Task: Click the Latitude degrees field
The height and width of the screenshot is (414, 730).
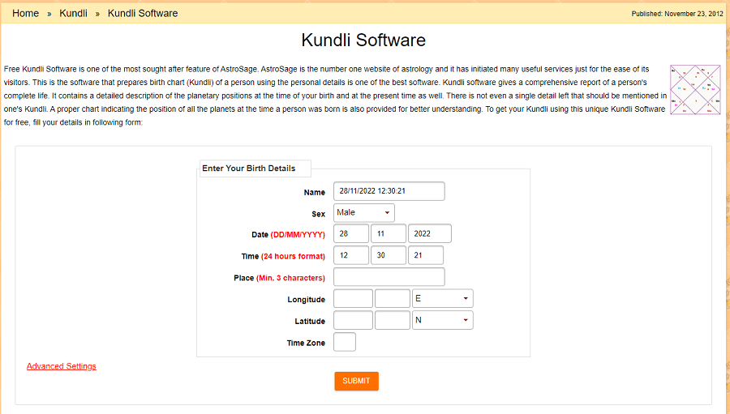Action: point(353,320)
